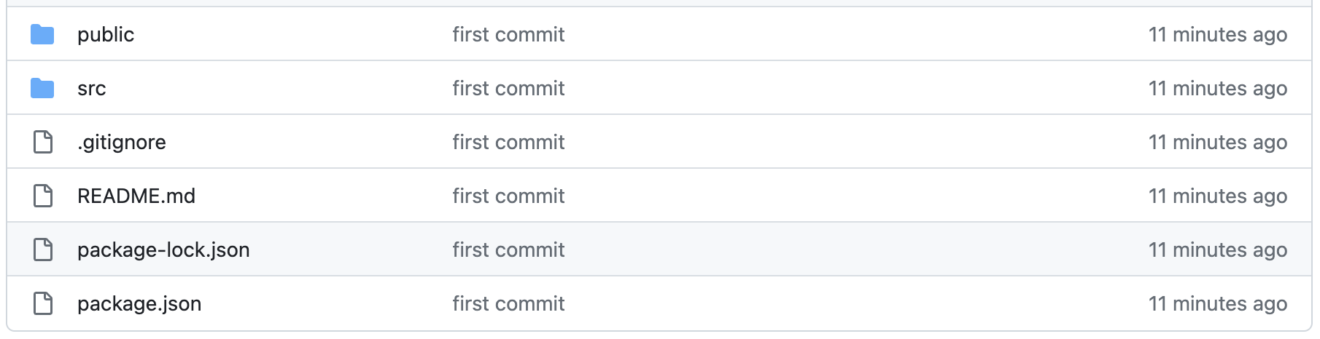1320x339 pixels.
Task: Click the src folder icon
Action: tap(42, 88)
